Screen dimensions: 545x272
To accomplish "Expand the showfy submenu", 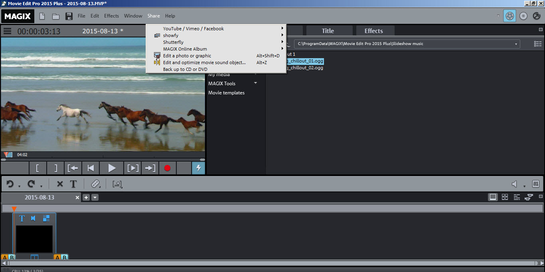I will tap(216, 35).
